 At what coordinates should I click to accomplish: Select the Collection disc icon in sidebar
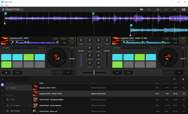(2, 85)
